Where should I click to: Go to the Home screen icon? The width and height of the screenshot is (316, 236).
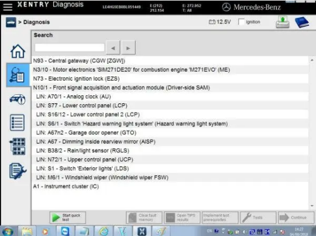click(18, 51)
